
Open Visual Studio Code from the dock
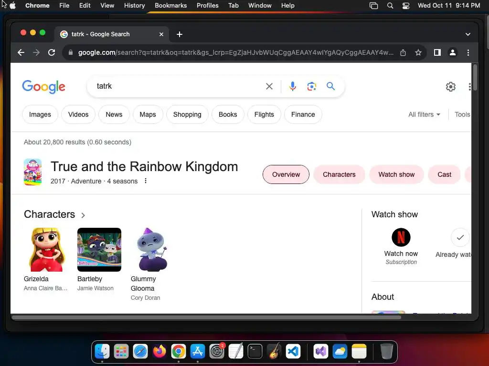coord(293,352)
